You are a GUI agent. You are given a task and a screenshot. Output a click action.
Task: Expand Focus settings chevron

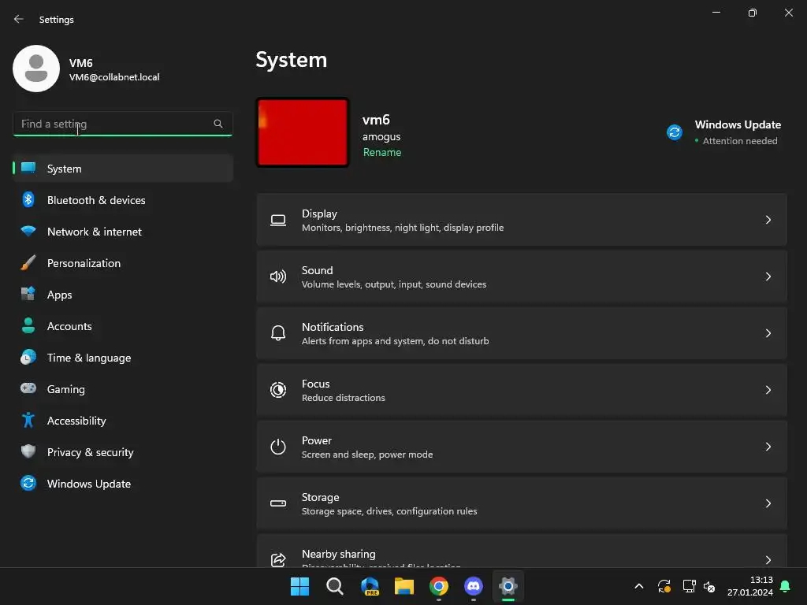(x=768, y=389)
